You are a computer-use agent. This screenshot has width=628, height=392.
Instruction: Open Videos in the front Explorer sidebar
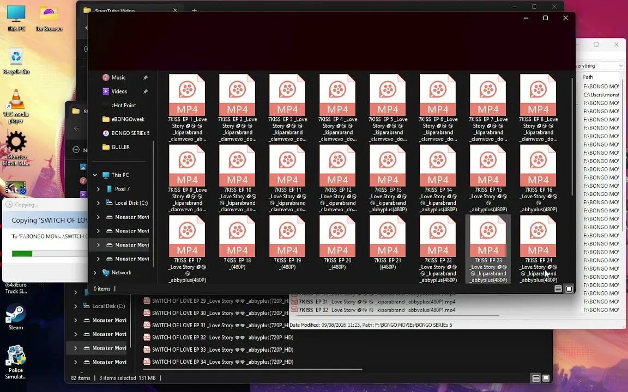(119, 91)
